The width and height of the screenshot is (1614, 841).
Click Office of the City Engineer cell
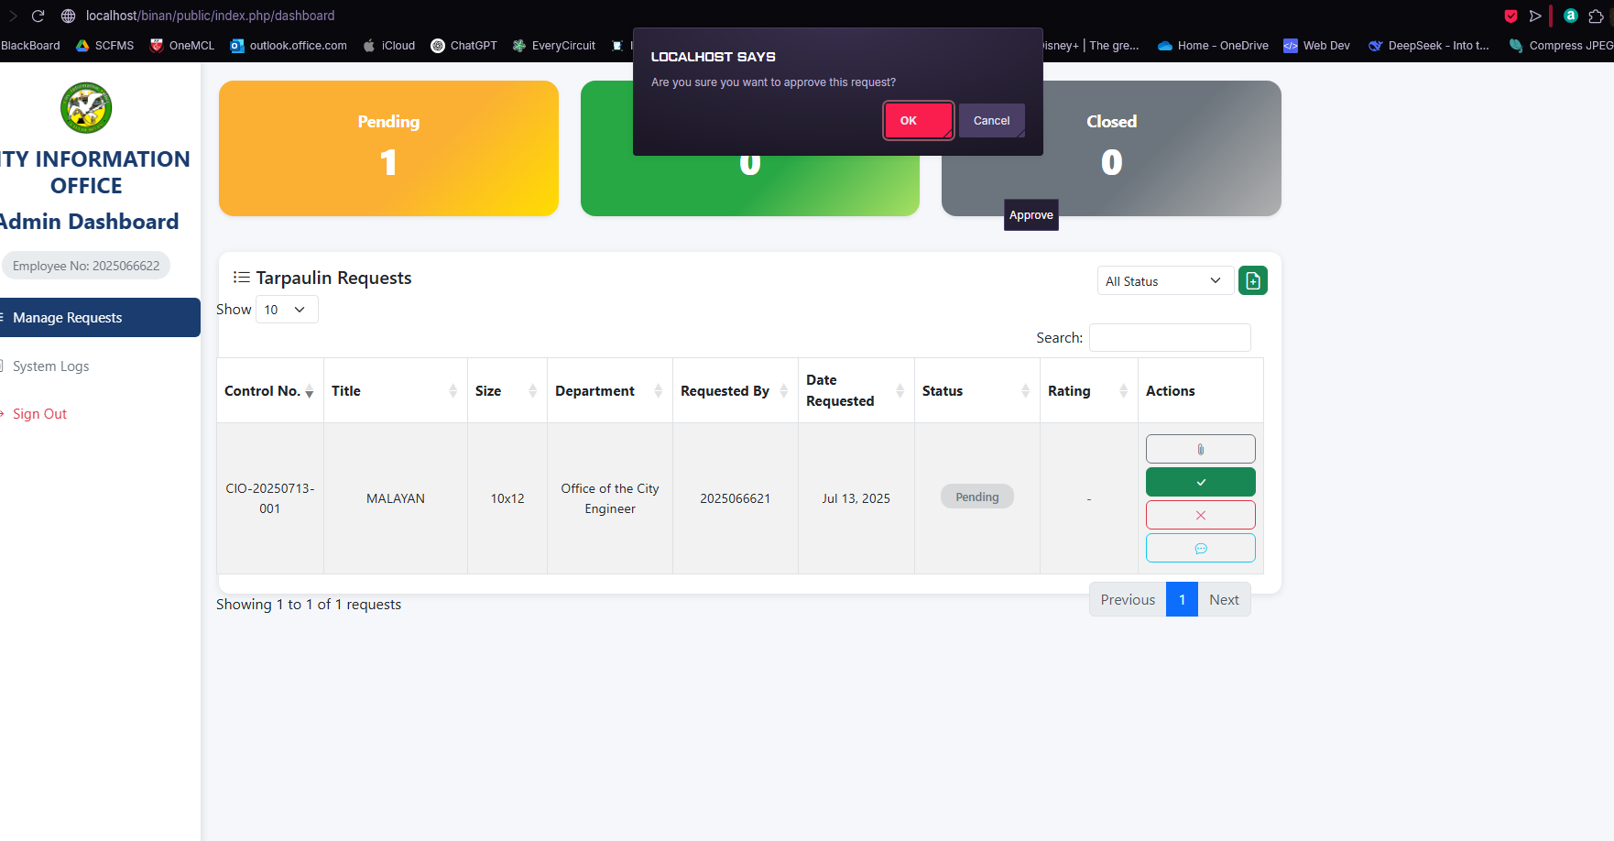(x=610, y=498)
